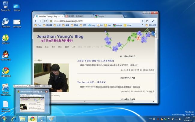Click 阅读全文 under the 2010-04-17 post
The image size is (195, 122).
coord(134,65)
